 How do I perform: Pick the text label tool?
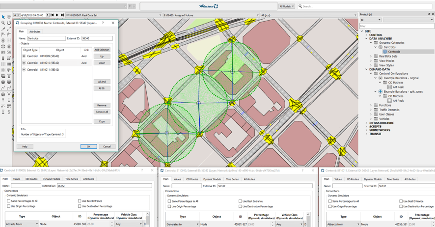pos(9,76)
